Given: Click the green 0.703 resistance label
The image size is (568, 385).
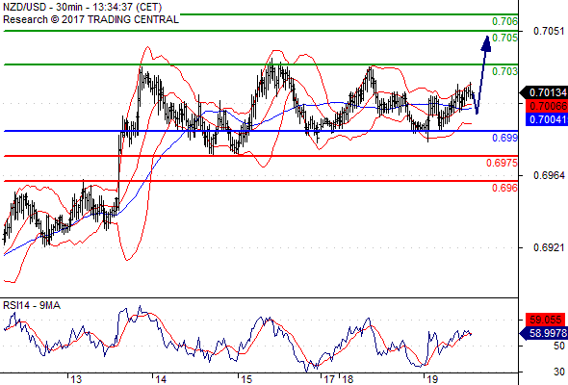Looking at the screenshot, I should (504, 71).
